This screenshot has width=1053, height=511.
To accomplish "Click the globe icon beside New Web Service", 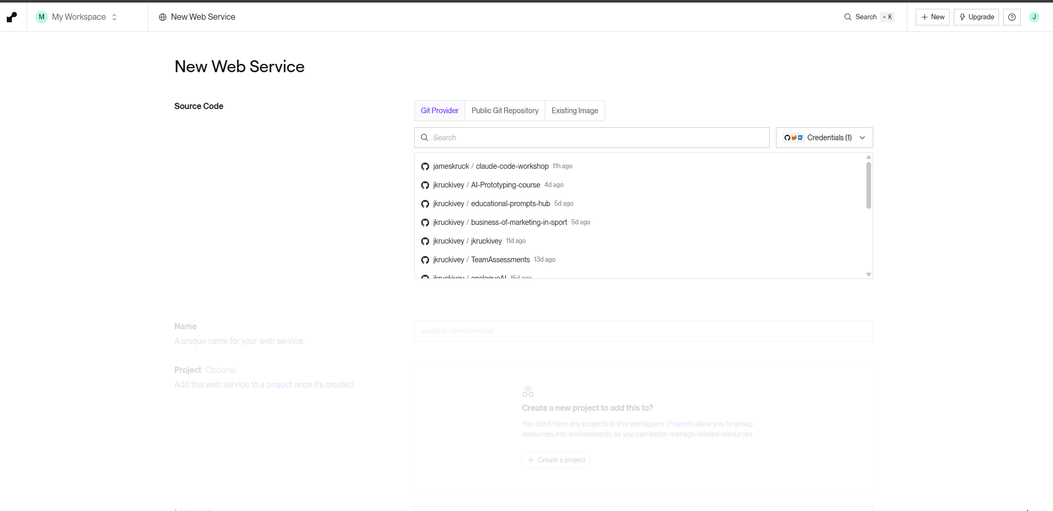I will point(163,17).
